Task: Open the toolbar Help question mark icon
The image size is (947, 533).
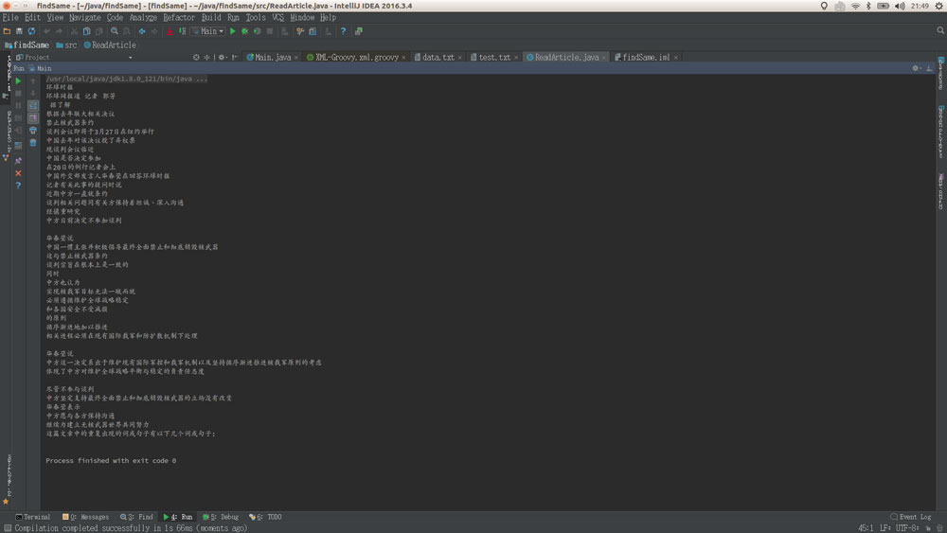Action: click(x=343, y=31)
